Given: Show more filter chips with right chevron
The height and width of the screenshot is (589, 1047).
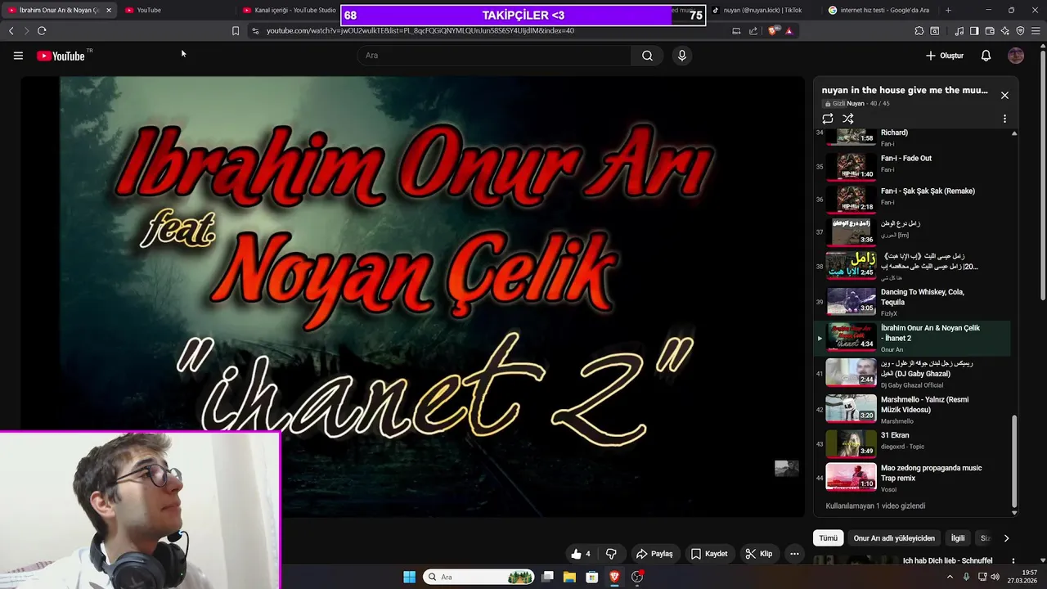Looking at the screenshot, I should 1006,538.
